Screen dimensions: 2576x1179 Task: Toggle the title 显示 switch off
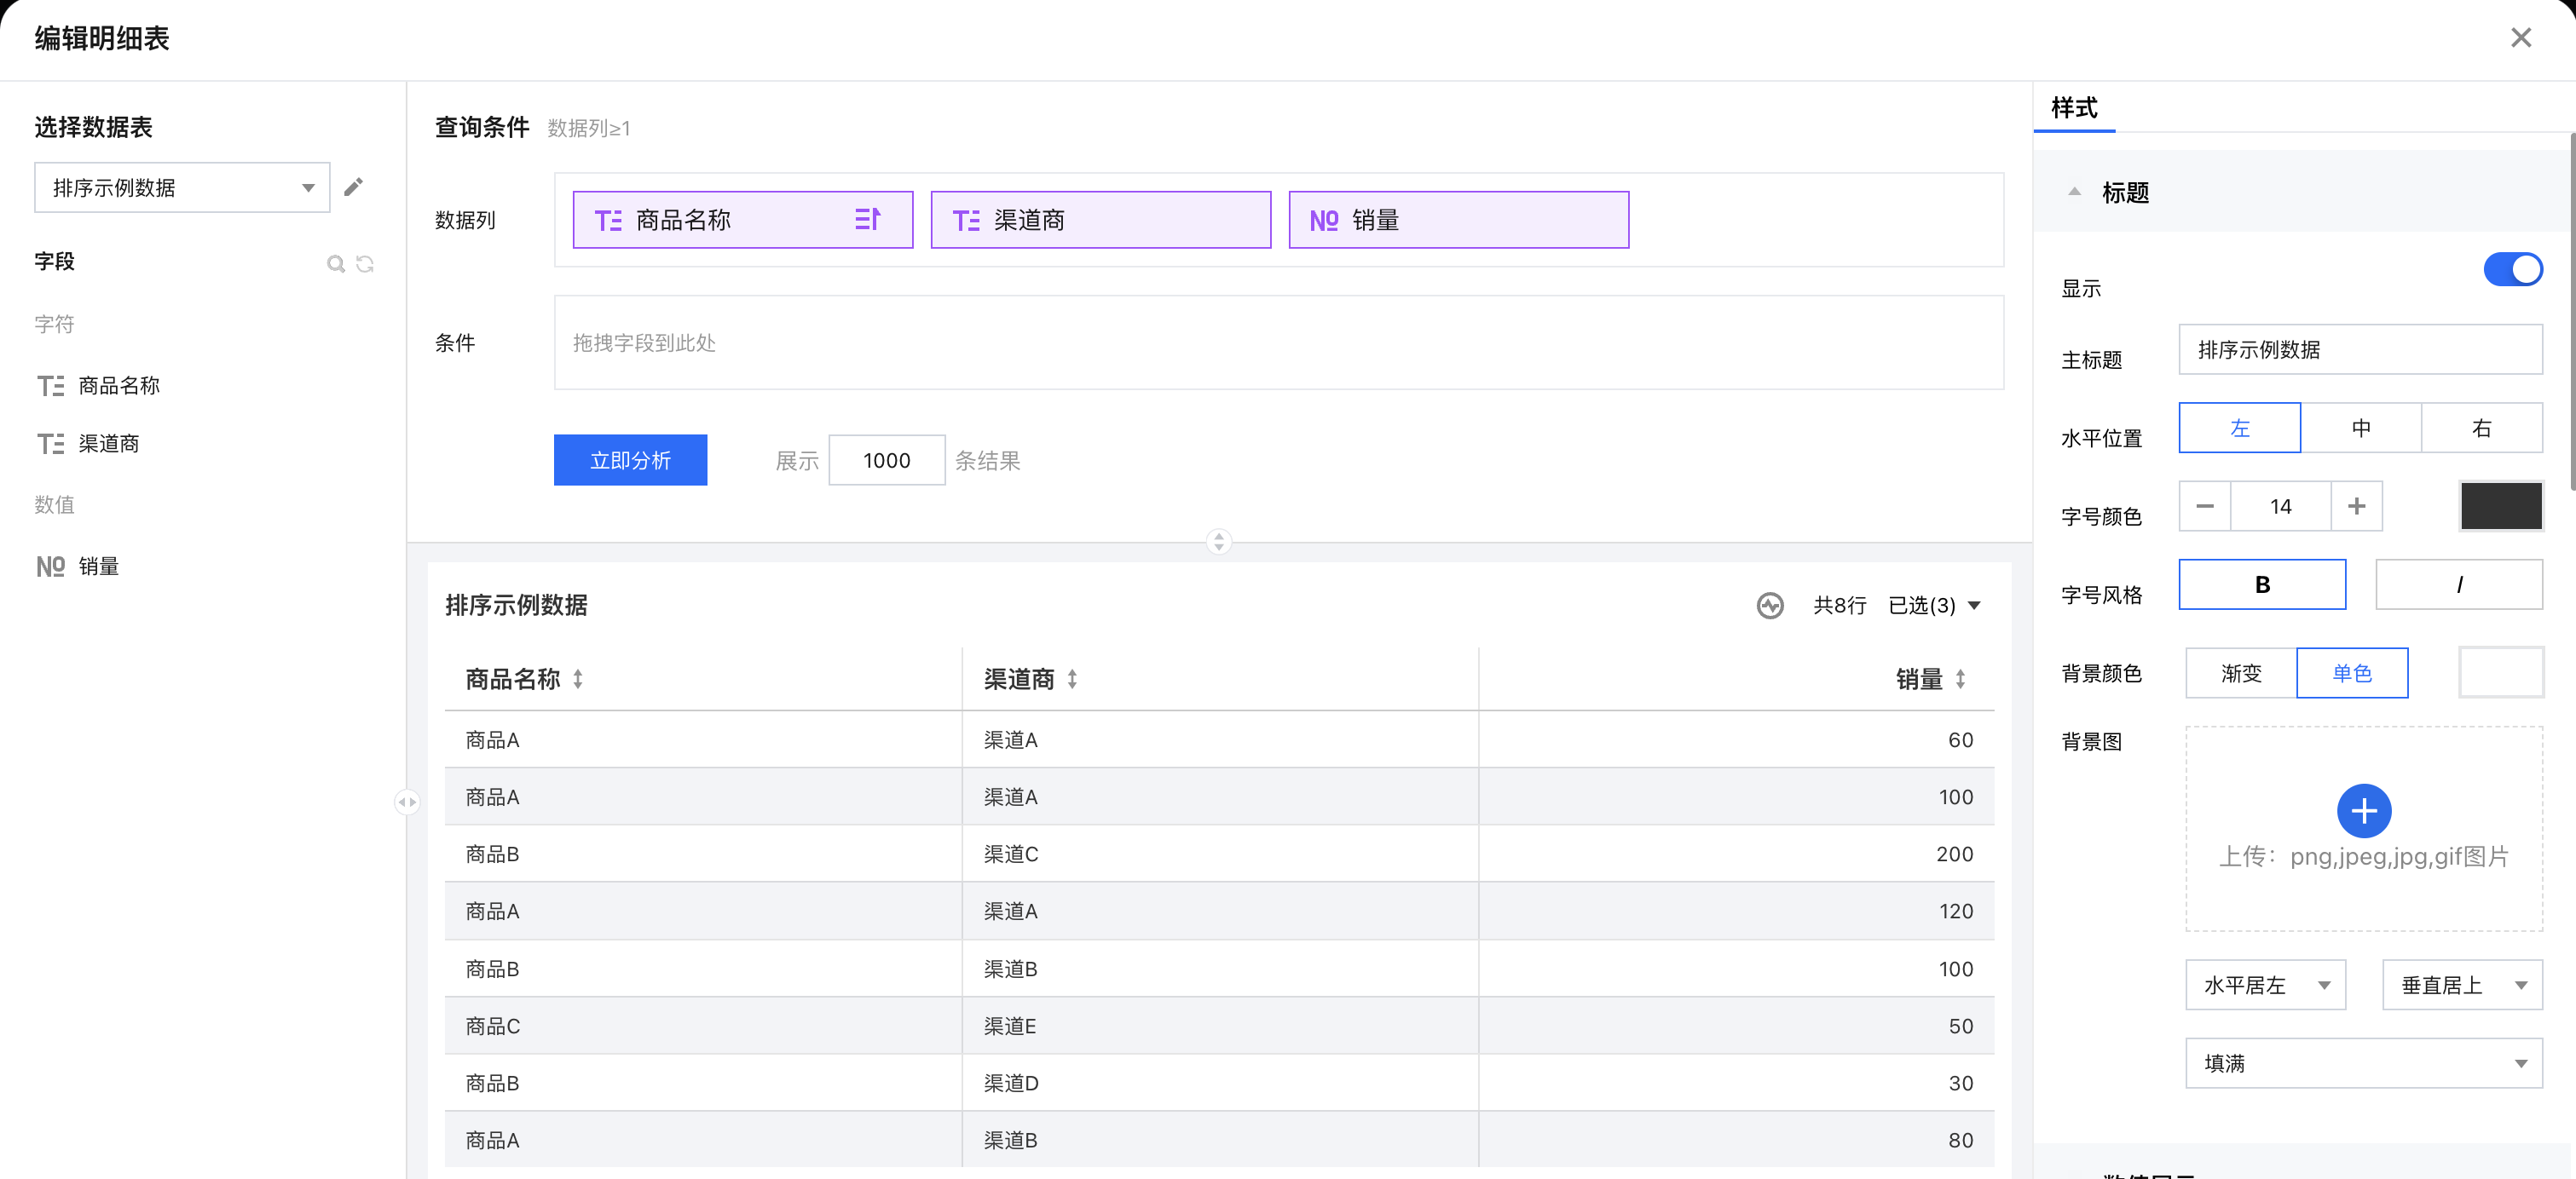click(x=2512, y=270)
